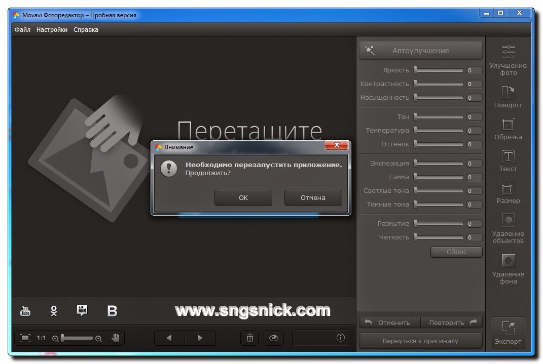The width and height of the screenshot is (543, 364).
Task: Click the Отменить undo button
Action: pos(389,322)
